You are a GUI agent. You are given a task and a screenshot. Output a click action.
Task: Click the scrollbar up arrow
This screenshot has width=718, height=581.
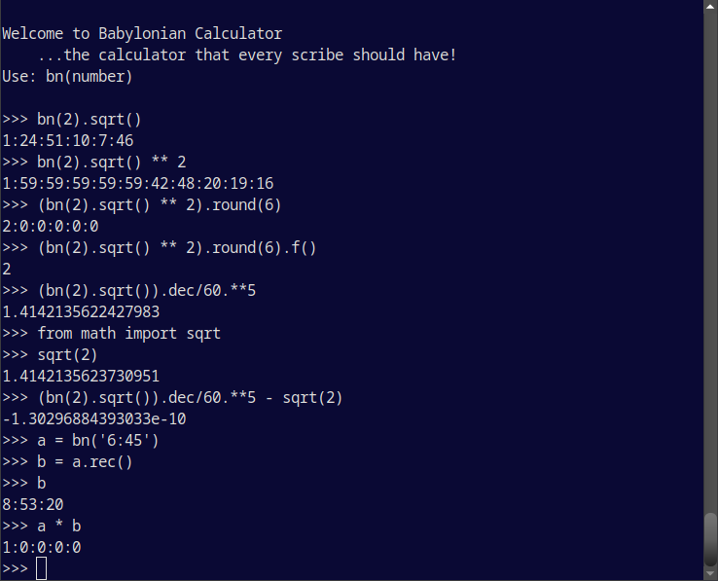710,6
